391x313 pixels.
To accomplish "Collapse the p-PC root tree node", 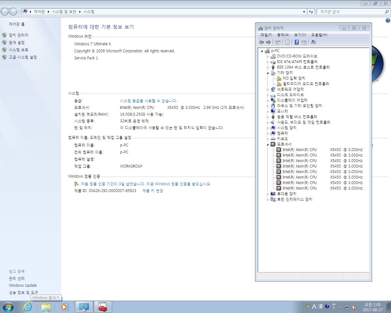I will point(262,51).
